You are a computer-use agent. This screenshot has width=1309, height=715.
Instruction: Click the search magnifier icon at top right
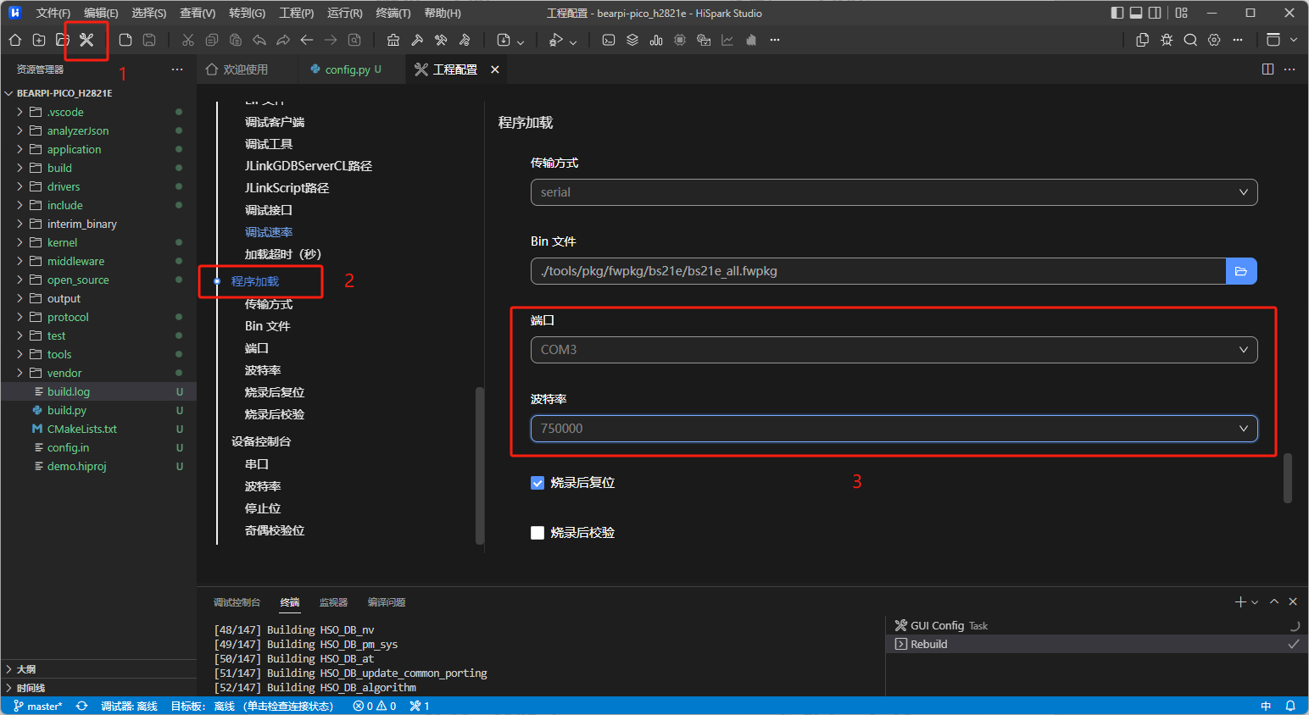[x=1190, y=40]
